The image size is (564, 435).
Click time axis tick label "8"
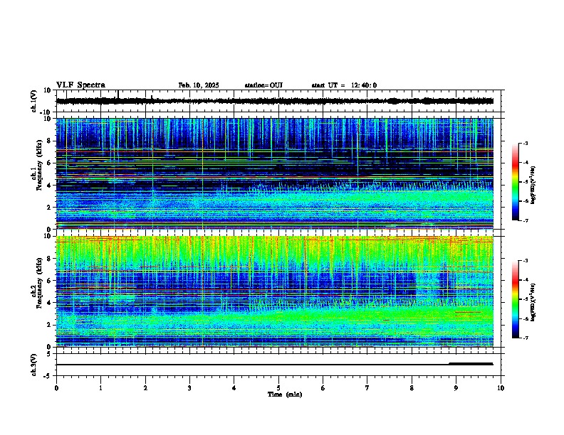(412, 388)
